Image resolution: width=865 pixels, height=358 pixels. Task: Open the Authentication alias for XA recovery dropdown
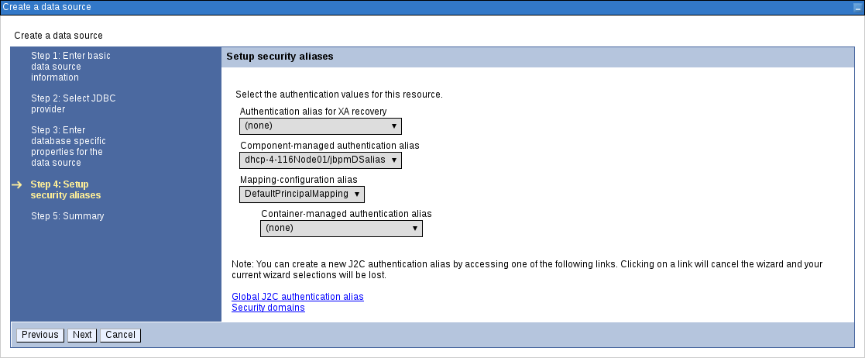click(x=321, y=126)
